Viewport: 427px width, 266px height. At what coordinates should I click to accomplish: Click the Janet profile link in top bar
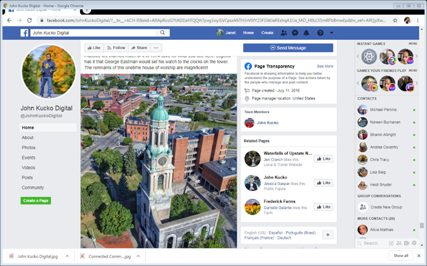point(226,33)
